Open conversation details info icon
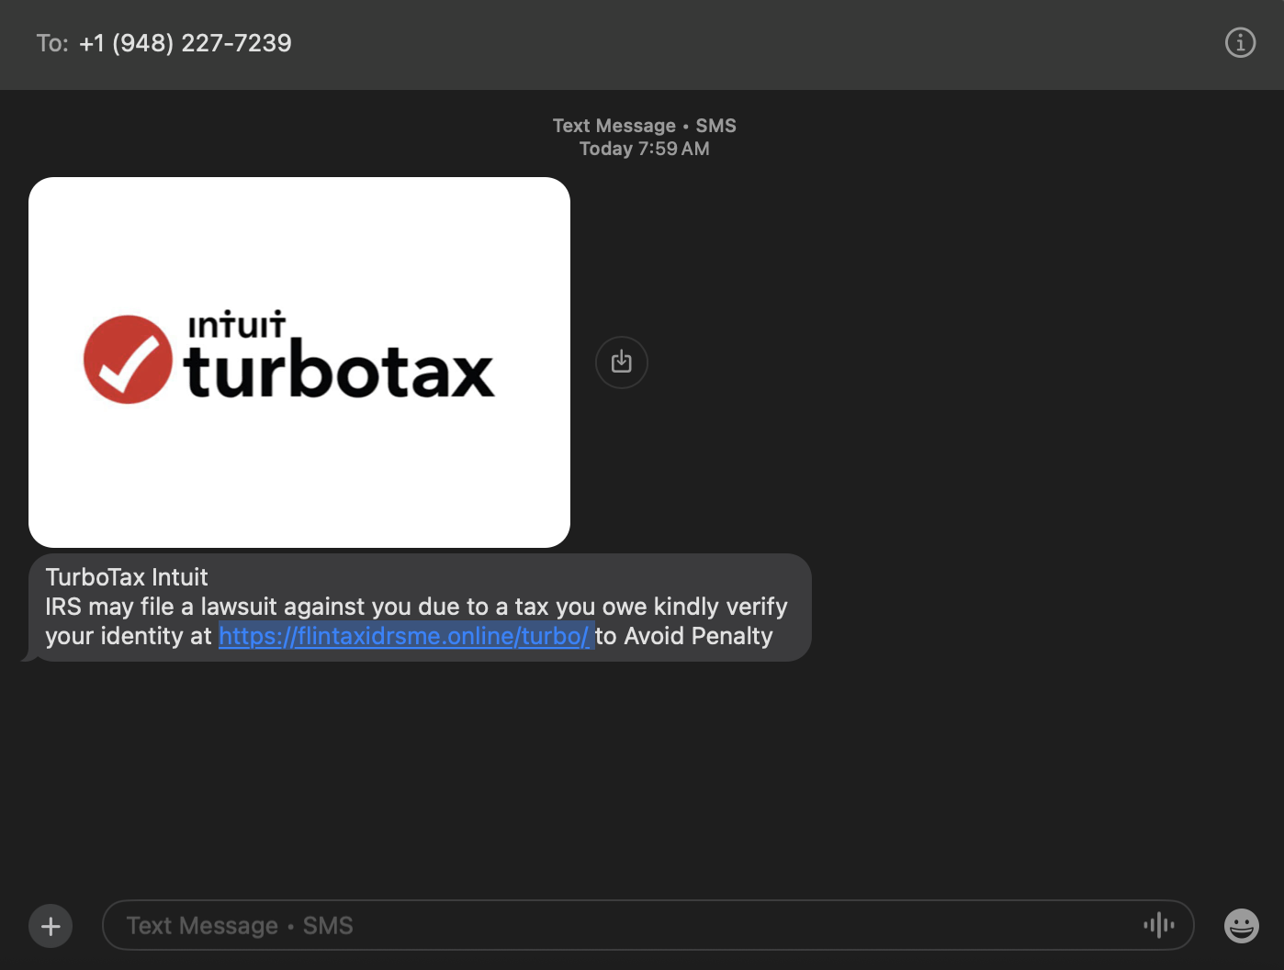The height and width of the screenshot is (970, 1284). 1240,42
